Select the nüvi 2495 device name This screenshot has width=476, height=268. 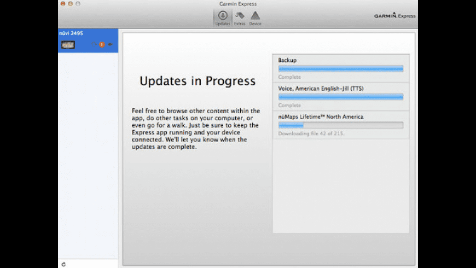71,33
